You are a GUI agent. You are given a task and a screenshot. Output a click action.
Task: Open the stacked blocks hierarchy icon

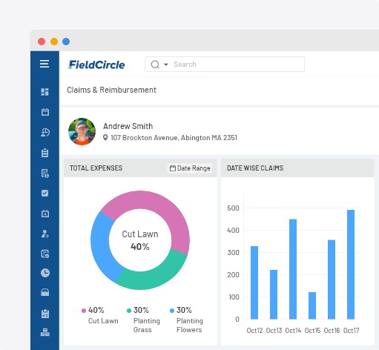point(45,332)
